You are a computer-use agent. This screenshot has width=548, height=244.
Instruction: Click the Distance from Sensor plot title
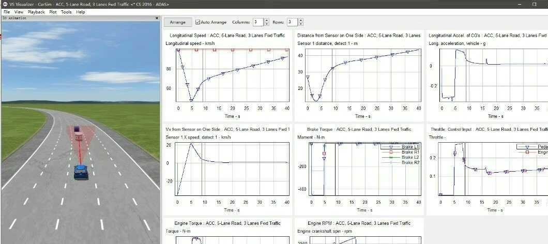tap(359, 36)
